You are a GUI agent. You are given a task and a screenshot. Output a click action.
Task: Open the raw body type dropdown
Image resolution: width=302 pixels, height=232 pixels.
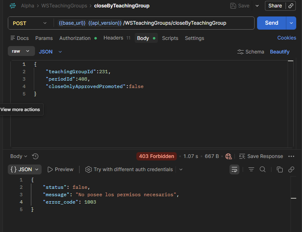pos(21,51)
